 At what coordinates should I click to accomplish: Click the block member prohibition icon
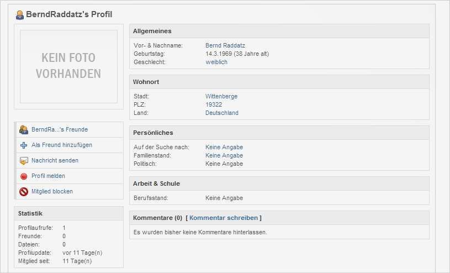[24, 192]
